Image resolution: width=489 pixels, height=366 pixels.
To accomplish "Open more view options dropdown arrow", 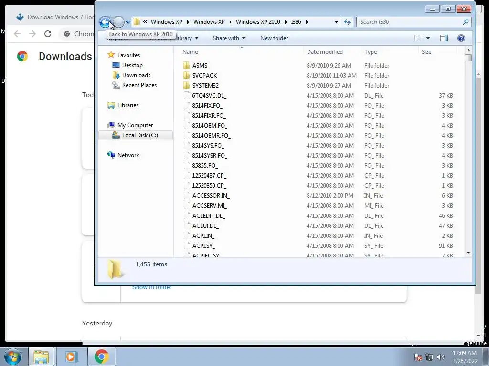I will (428, 38).
